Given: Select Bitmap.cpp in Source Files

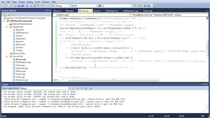Looking at the screenshot, I should click(21, 59).
